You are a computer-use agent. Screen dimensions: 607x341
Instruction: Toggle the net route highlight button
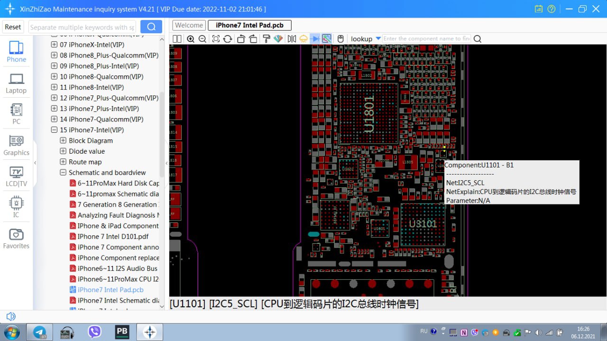point(327,39)
